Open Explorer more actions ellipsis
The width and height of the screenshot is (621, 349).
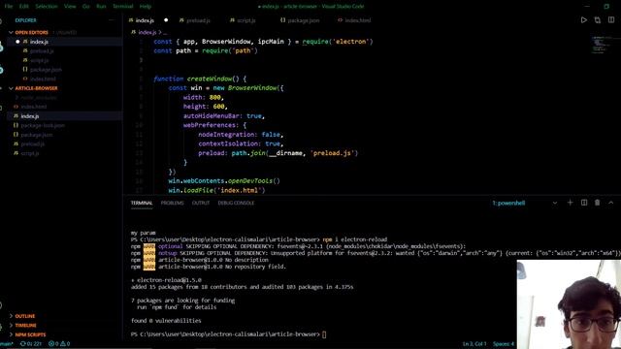(112, 20)
